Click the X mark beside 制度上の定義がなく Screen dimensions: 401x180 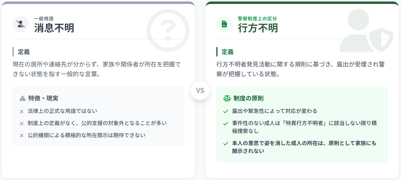pos(22,124)
